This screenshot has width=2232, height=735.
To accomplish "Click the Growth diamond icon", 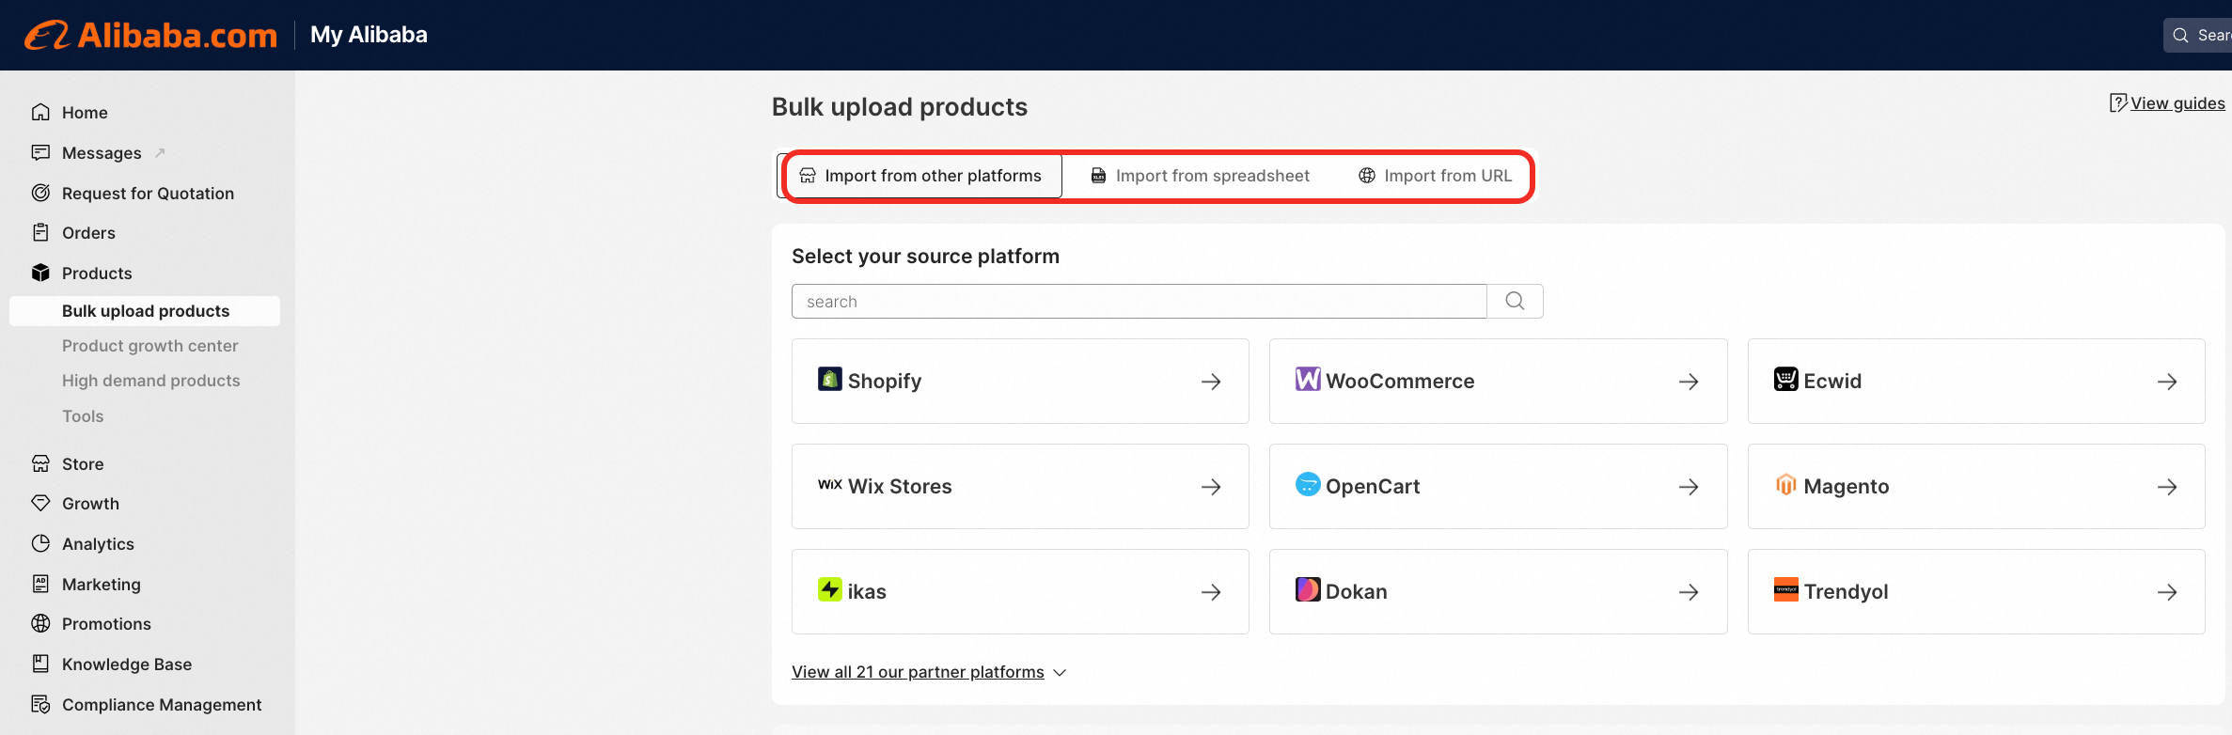I will tap(40, 503).
